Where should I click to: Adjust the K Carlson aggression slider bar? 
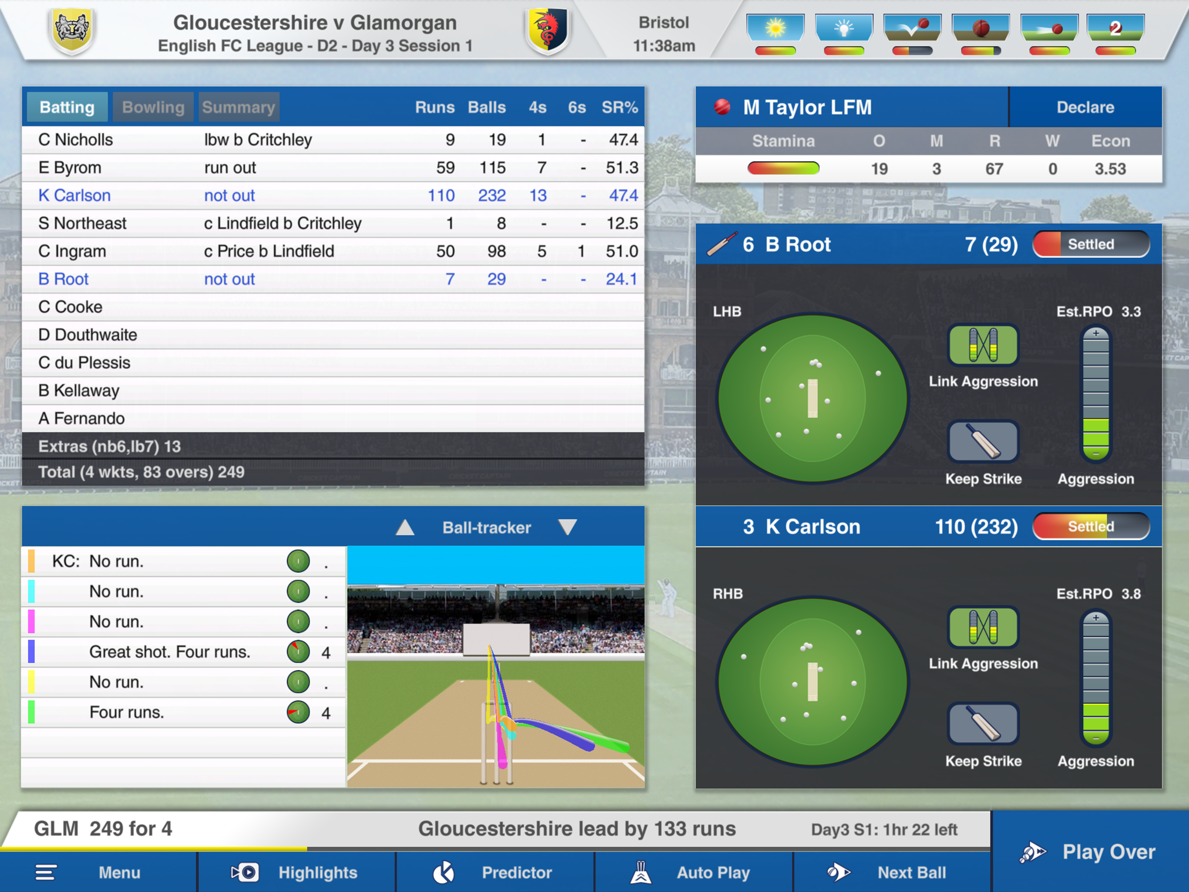[1095, 678]
